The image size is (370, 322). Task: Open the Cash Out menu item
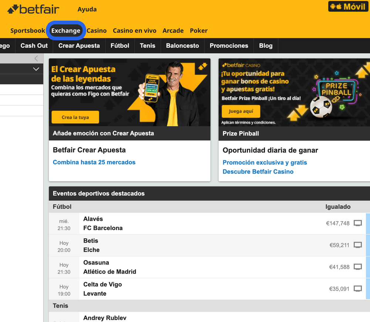(x=34, y=46)
